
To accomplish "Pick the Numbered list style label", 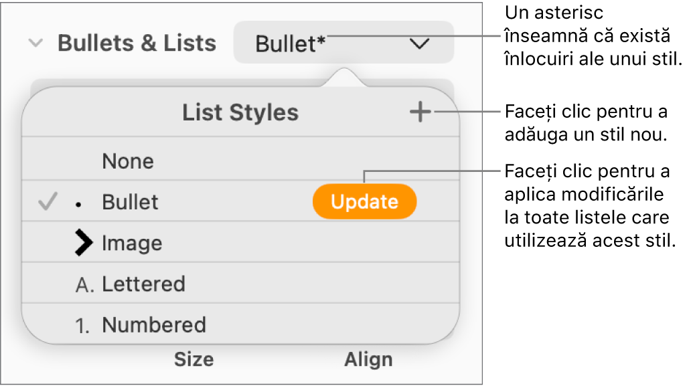I will click(x=154, y=325).
